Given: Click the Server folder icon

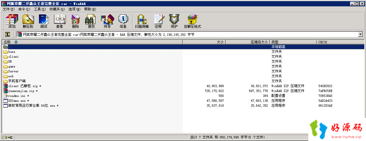Looking at the screenshot, I should pyautogui.click(x=5, y=72).
